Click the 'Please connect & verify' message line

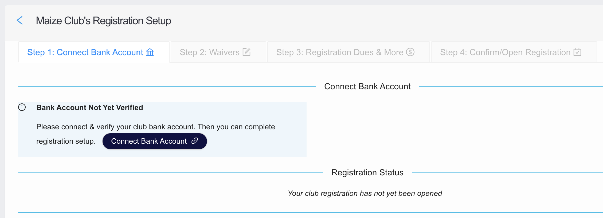[x=155, y=127]
